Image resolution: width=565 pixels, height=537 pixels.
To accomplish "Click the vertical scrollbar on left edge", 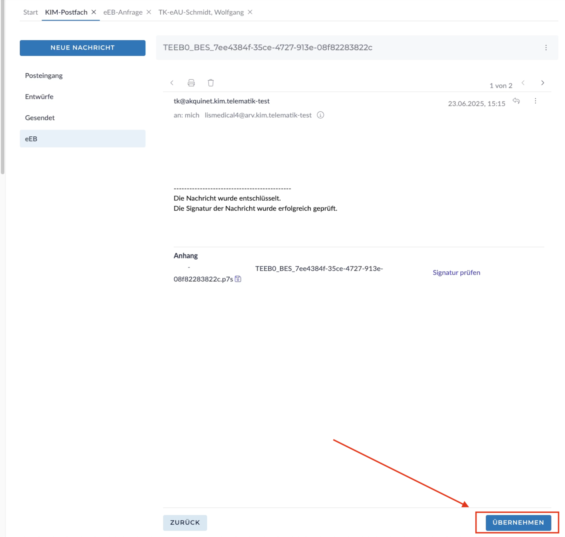I will [x=3, y=87].
